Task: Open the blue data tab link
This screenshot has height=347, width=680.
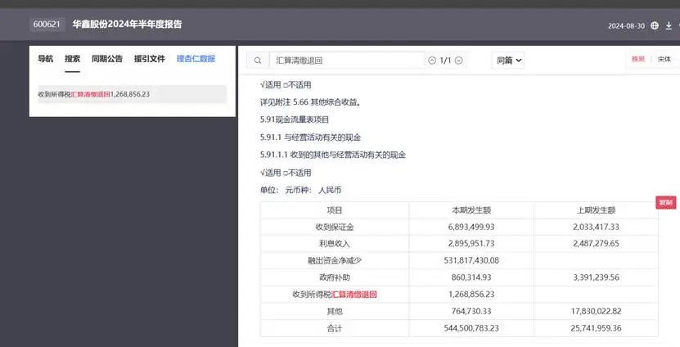Action: (196, 59)
